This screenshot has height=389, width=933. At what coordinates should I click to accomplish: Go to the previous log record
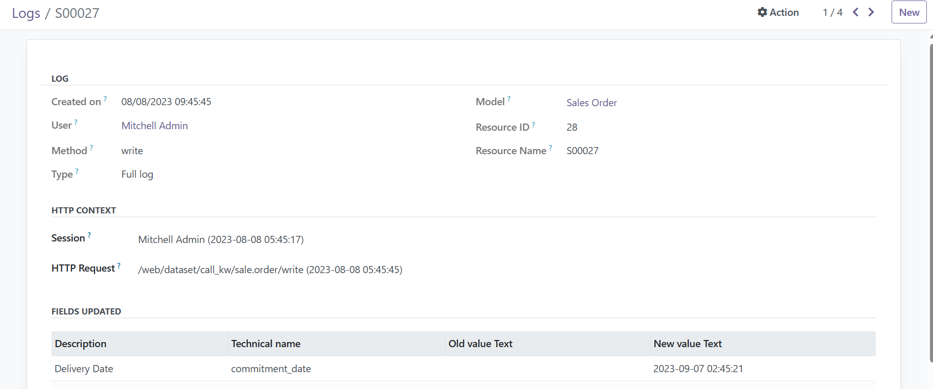pos(855,12)
